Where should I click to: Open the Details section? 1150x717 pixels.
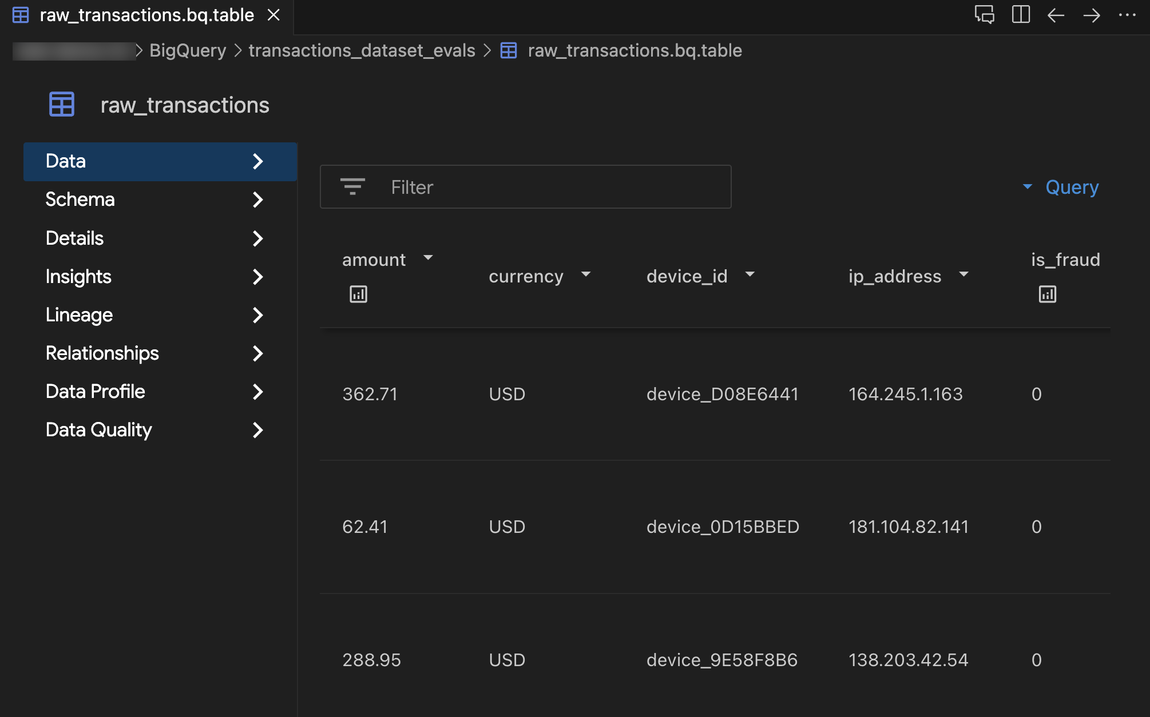[x=160, y=238]
